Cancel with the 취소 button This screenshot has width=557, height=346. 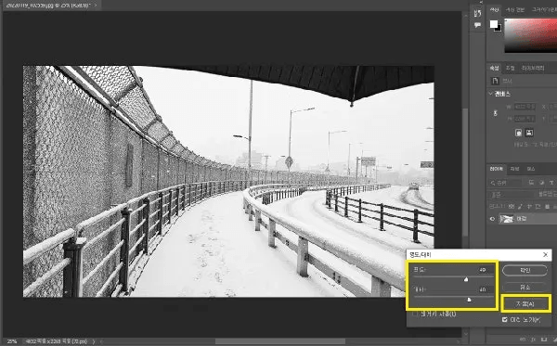(x=525, y=287)
